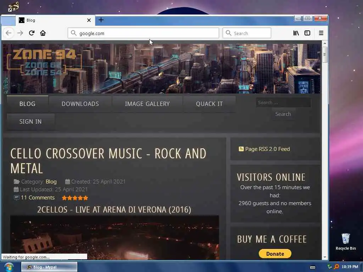Click the orange magnifier tray icon

coord(337,267)
